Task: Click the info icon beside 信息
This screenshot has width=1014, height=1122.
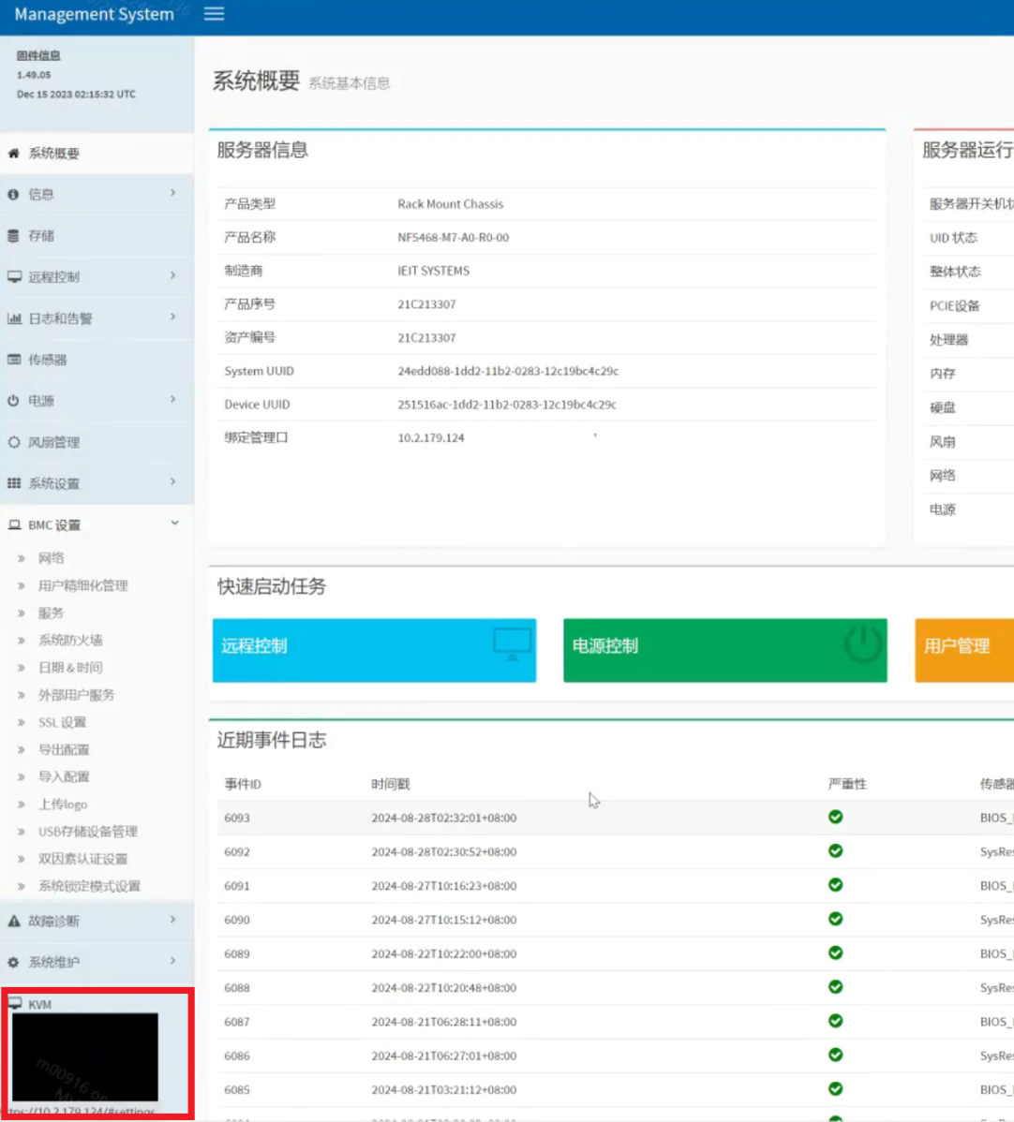Action: click(14, 195)
